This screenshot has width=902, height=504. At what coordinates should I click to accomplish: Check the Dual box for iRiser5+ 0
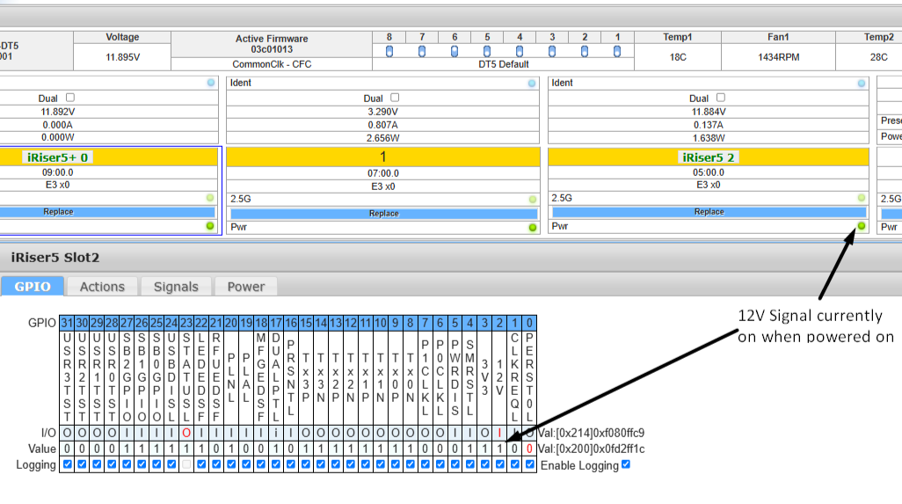70,98
